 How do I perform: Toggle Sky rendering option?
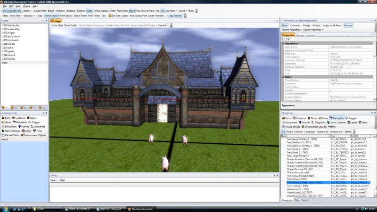coord(162,11)
